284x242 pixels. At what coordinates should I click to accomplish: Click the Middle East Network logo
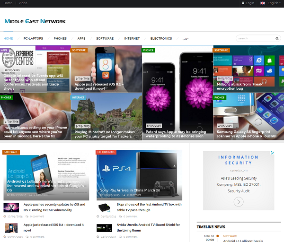point(35,21)
